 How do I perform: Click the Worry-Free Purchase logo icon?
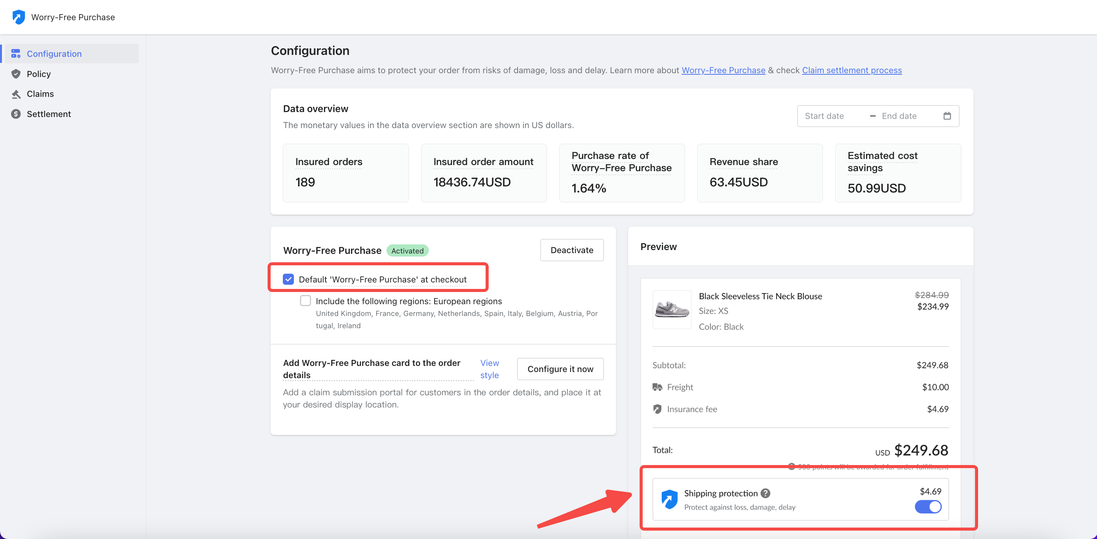point(19,17)
